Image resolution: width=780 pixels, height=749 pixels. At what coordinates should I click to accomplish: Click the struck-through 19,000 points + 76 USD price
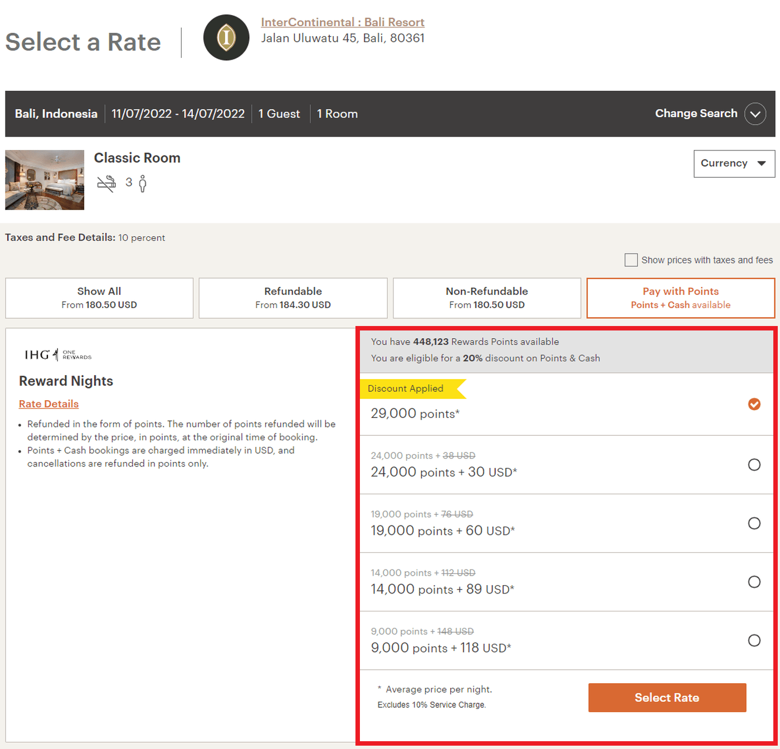tap(422, 514)
